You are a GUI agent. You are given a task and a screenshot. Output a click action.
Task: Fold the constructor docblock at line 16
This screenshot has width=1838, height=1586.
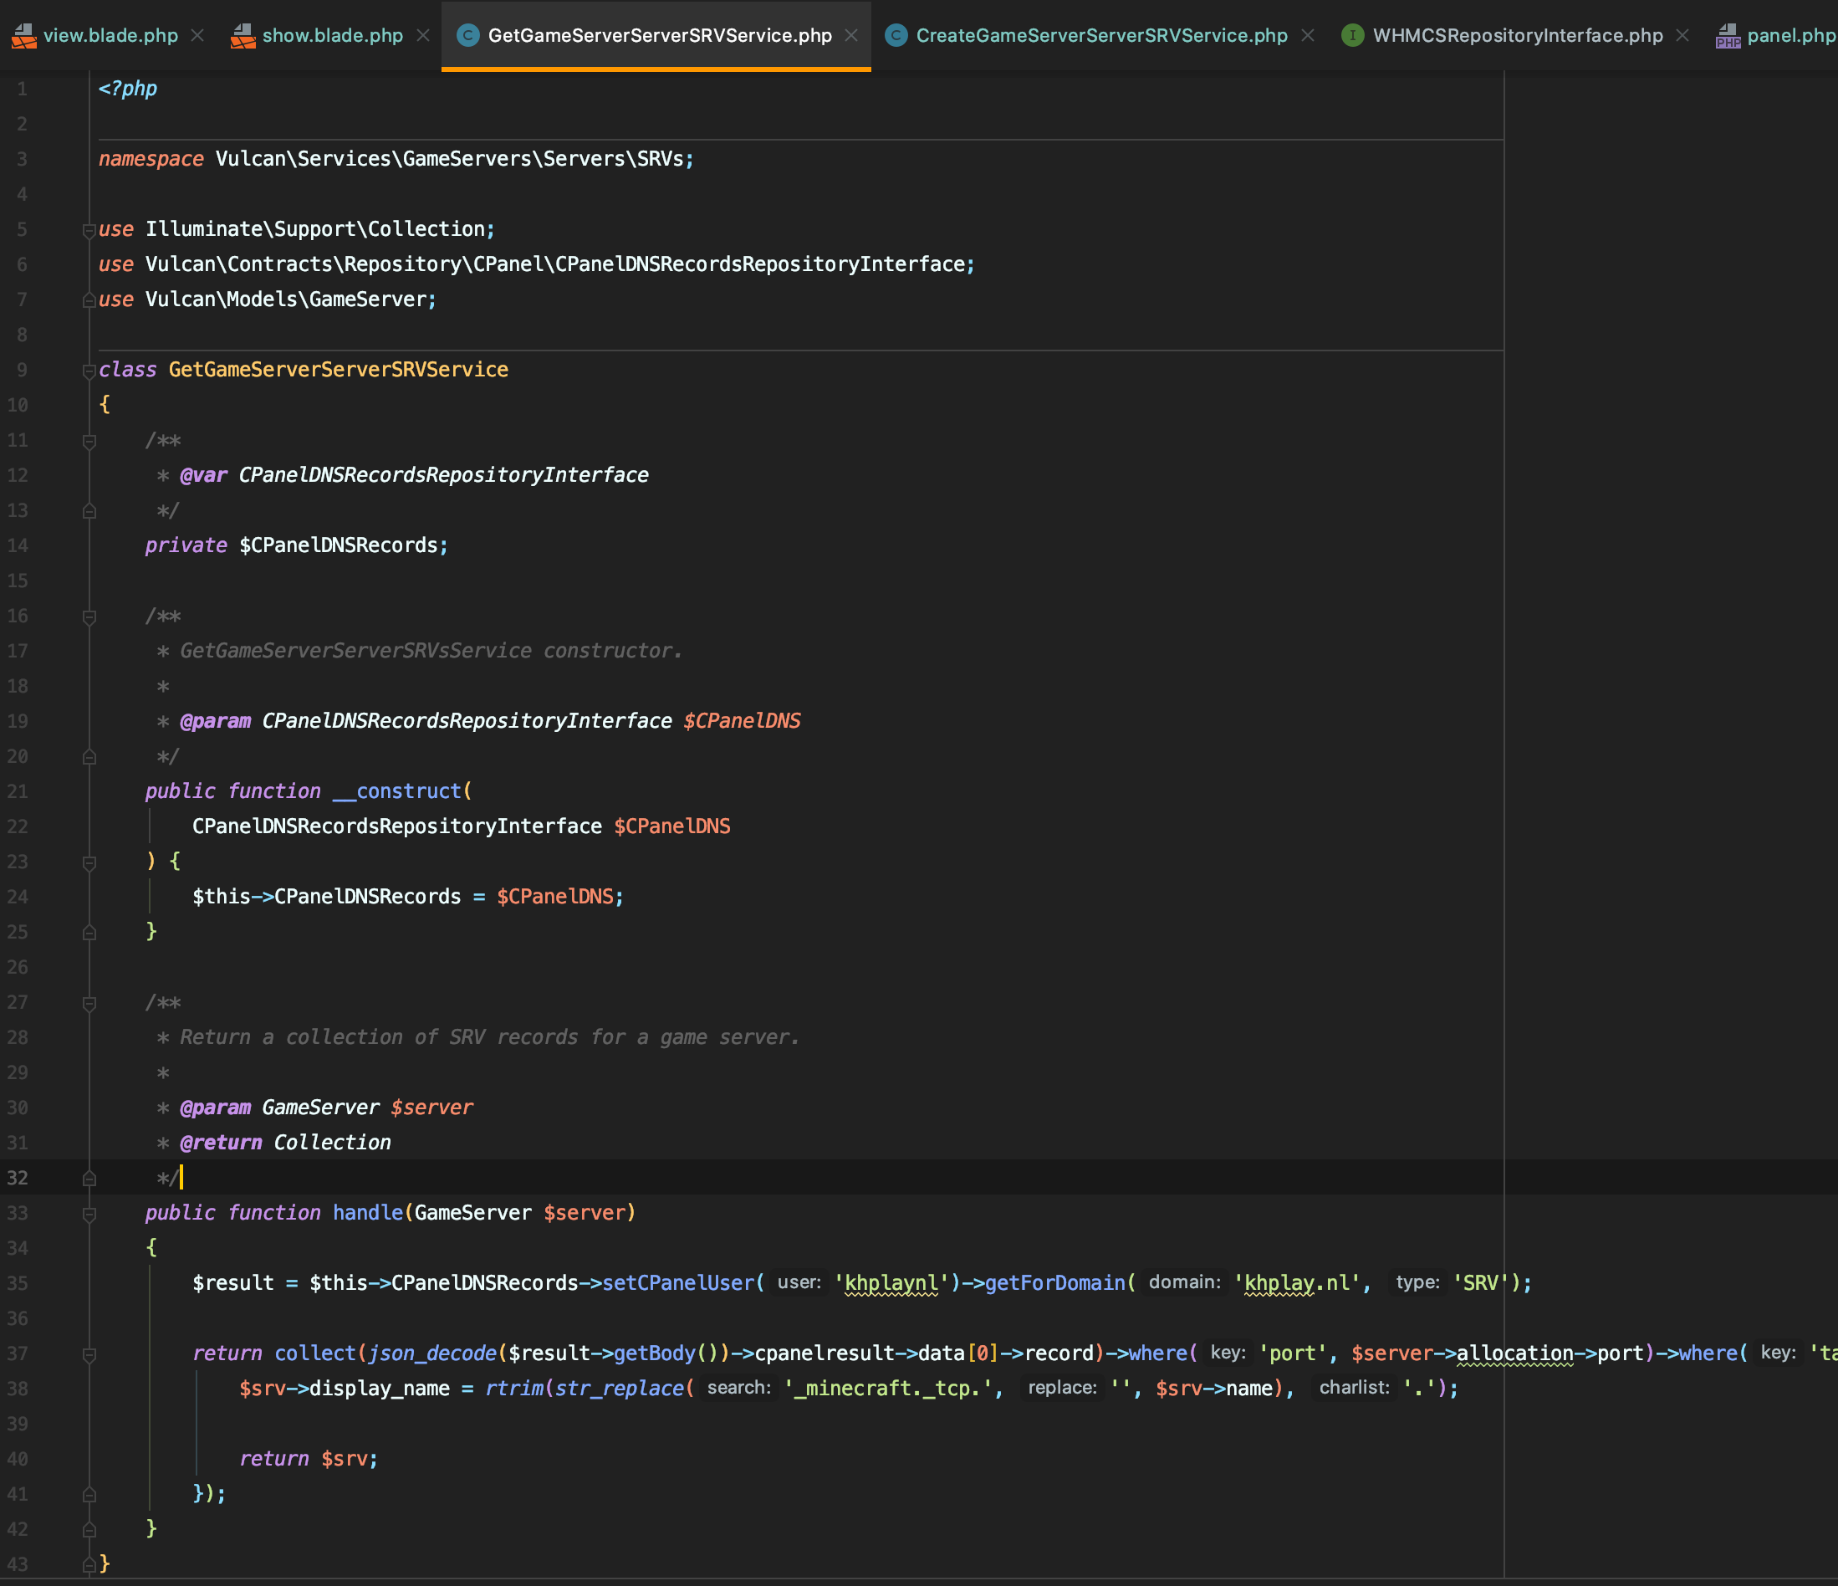[89, 616]
